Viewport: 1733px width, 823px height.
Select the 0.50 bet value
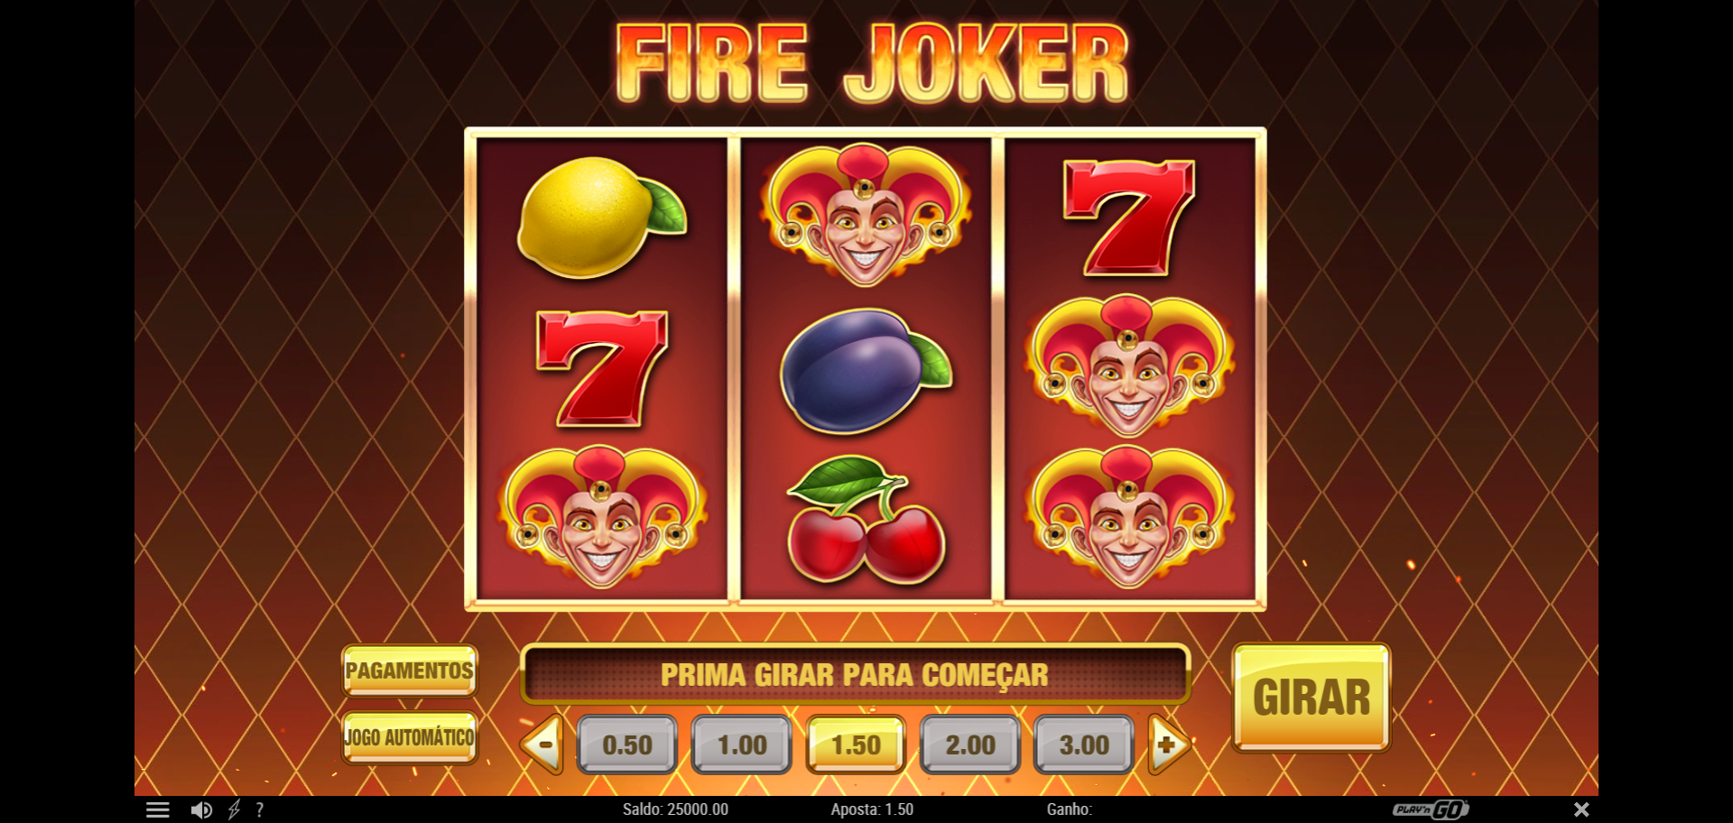click(x=627, y=744)
